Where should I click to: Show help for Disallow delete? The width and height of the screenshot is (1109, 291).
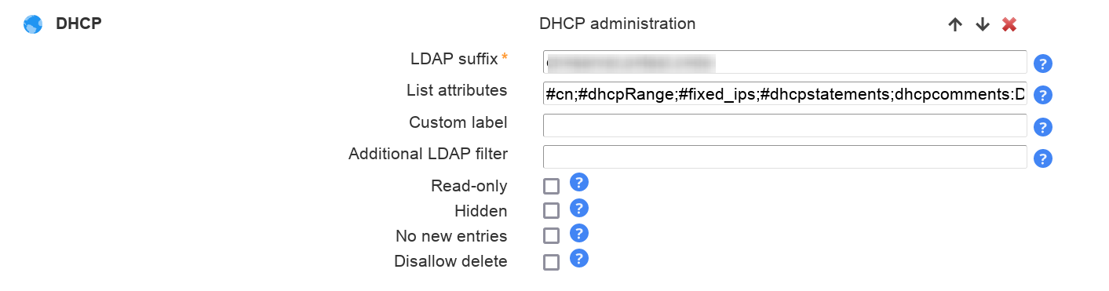[579, 258]
